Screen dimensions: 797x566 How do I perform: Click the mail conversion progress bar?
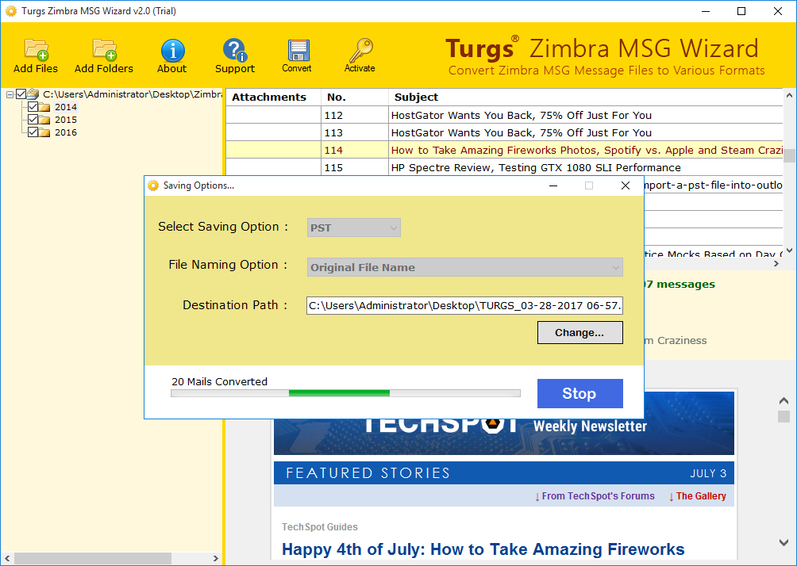pos(345,393)
